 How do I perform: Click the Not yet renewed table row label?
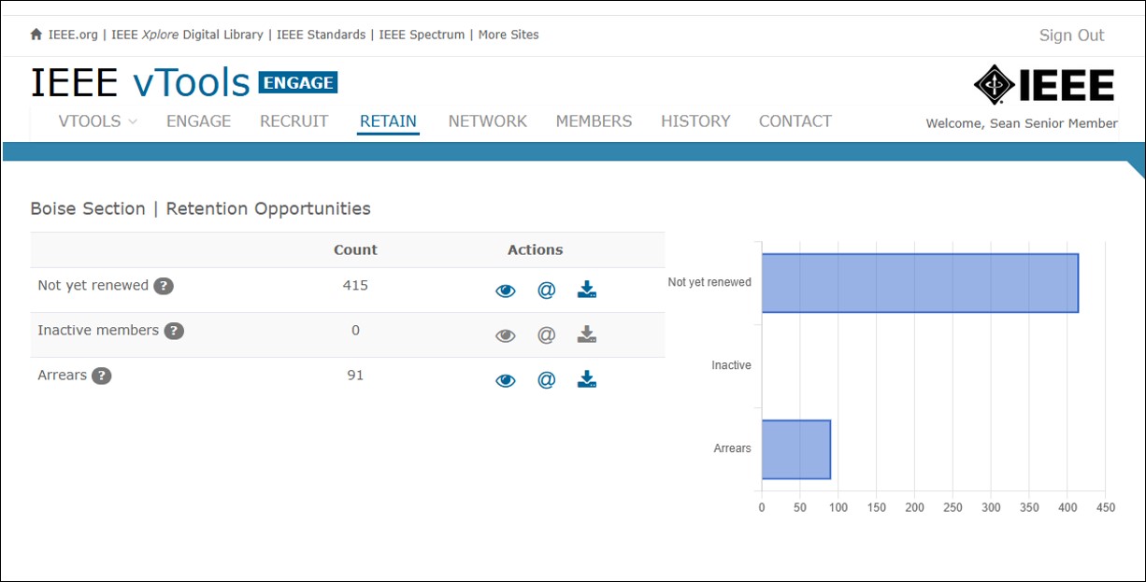click(x=93, y=285)
